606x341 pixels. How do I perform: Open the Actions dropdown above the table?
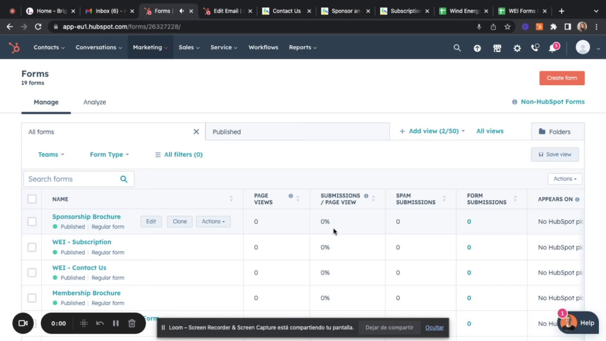point(565,179)
